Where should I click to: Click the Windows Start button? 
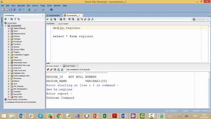click(x=4, y=116)
